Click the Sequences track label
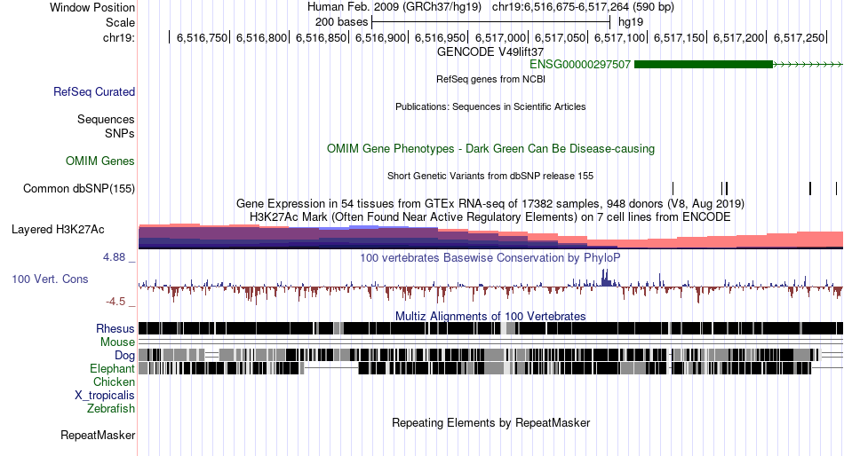This screenshot has width=844, height=456. click(106, 120)
